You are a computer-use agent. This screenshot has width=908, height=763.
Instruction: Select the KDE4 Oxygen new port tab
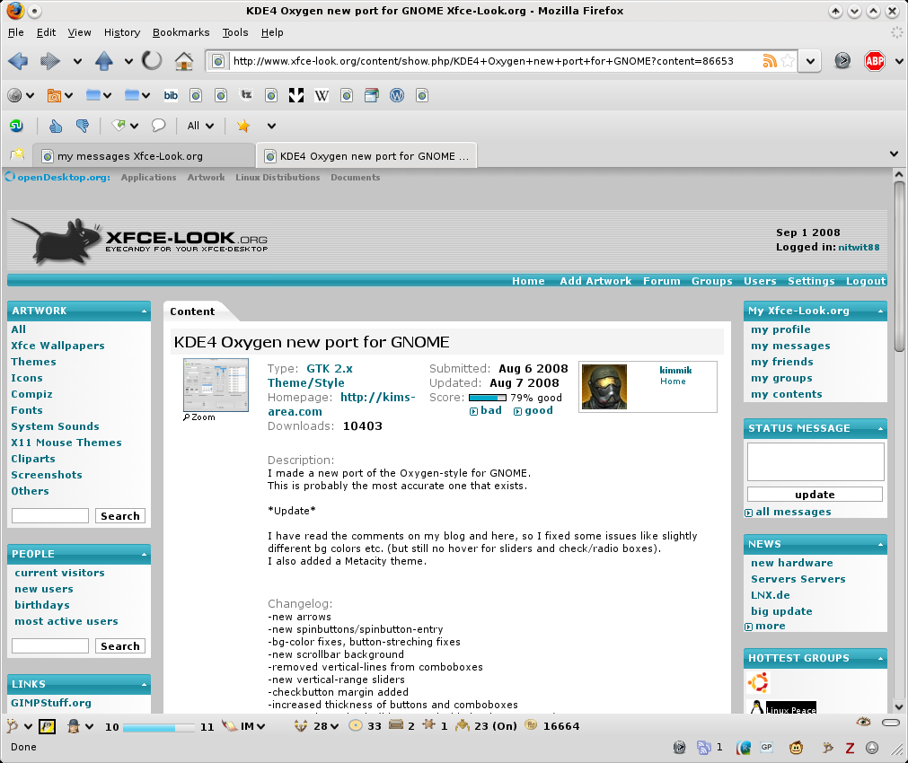click(x=366, y=155)
